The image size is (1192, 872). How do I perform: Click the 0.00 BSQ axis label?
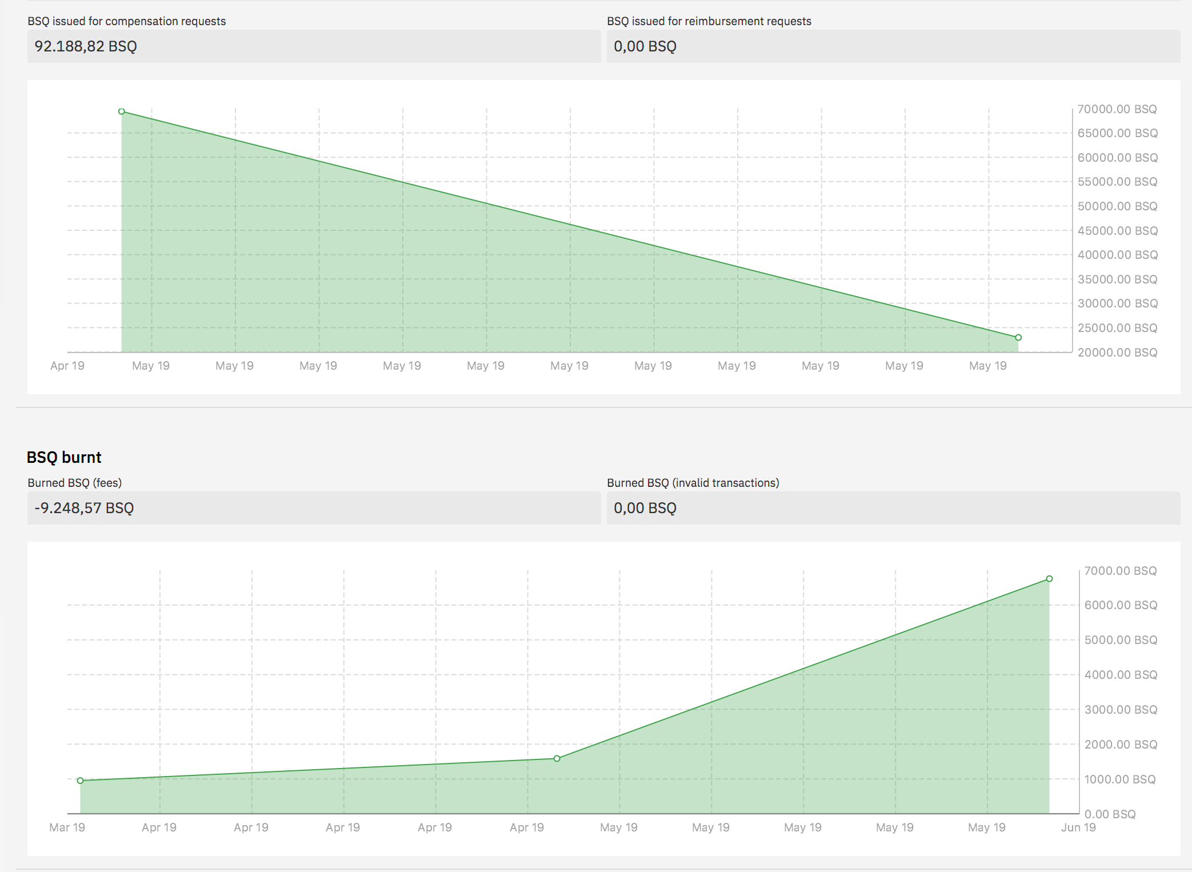point(1110,814)
